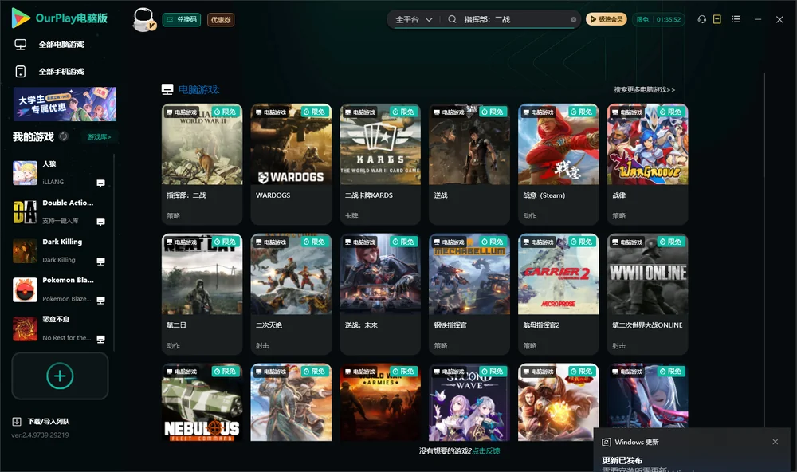Open the Second Wave game card
The width and height of the screenshot is (797, 472).
(x=469, y=402)
